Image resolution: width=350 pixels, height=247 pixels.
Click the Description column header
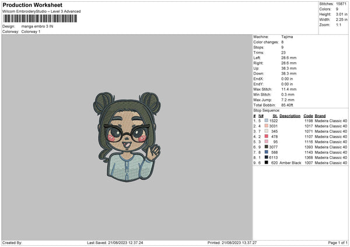(290, 116)
